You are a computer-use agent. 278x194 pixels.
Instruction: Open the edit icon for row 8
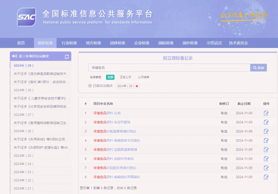click(266, 177)
